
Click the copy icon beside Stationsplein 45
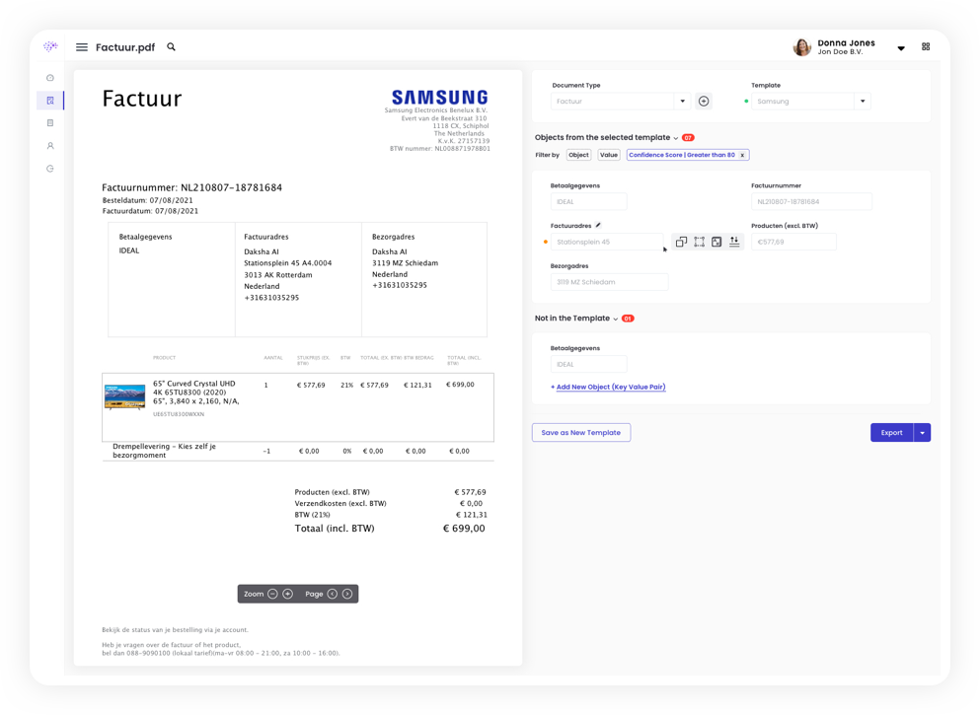681,242
